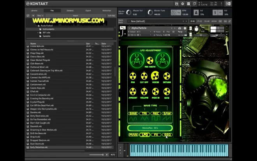Click the Master Vol knob
Viewport: 257px width, 161px height.
(x=129, y=12)
